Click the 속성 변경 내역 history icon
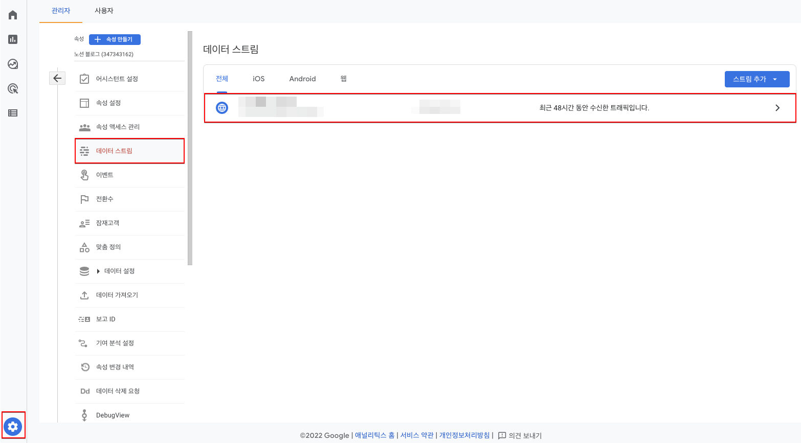Viewport: 801px width, 443px height. tap(85, 367)
